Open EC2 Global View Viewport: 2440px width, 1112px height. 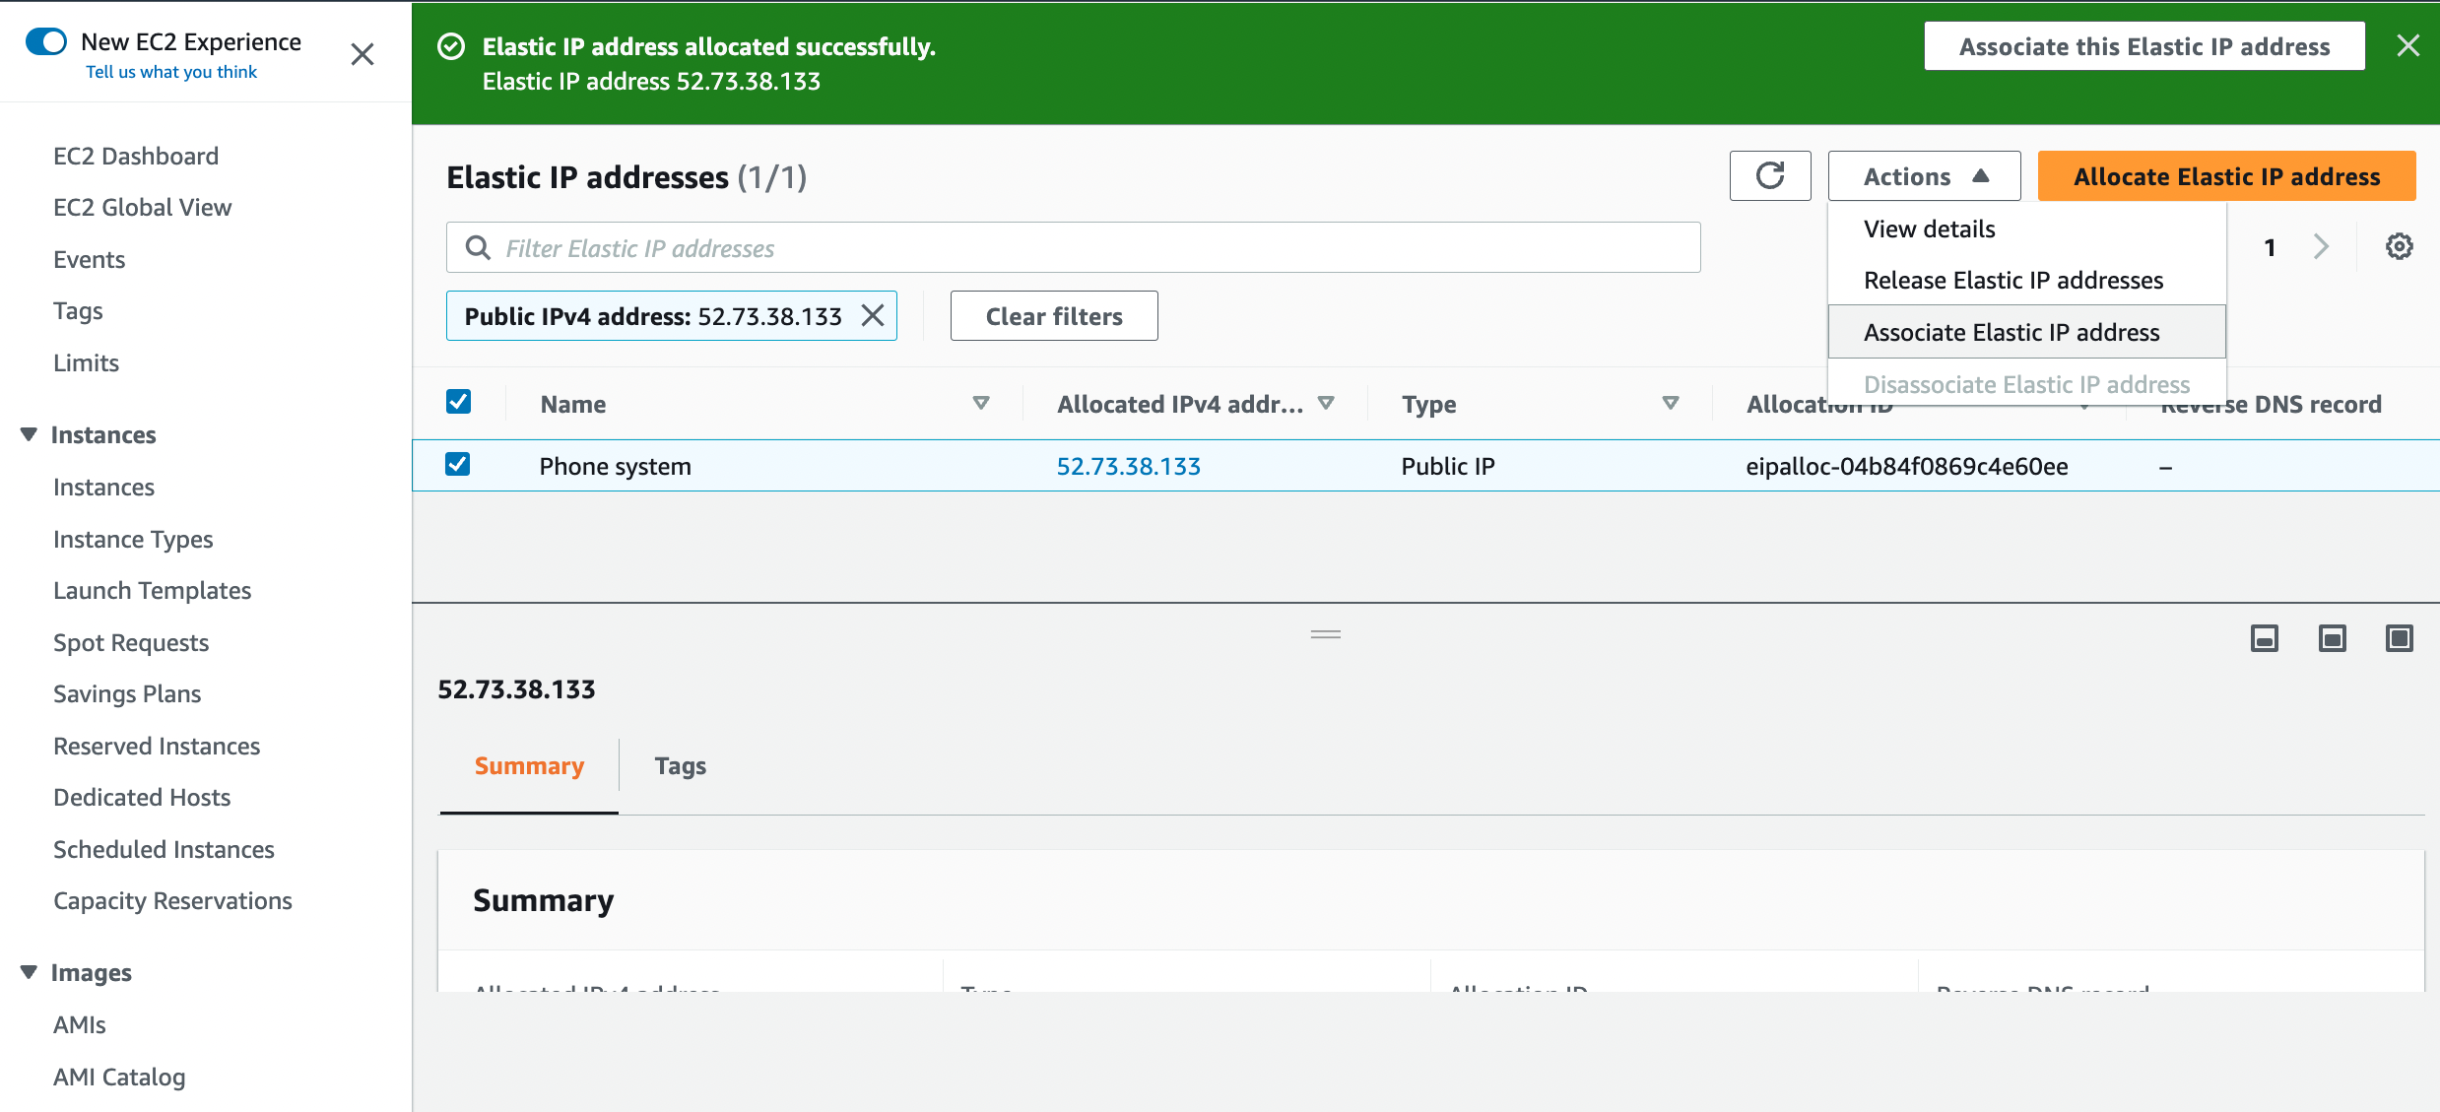[142, 207]
